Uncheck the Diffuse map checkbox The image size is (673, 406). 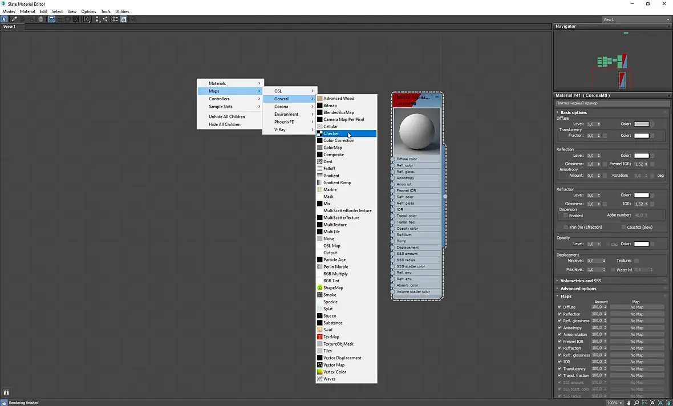click(x=560, y=307)
